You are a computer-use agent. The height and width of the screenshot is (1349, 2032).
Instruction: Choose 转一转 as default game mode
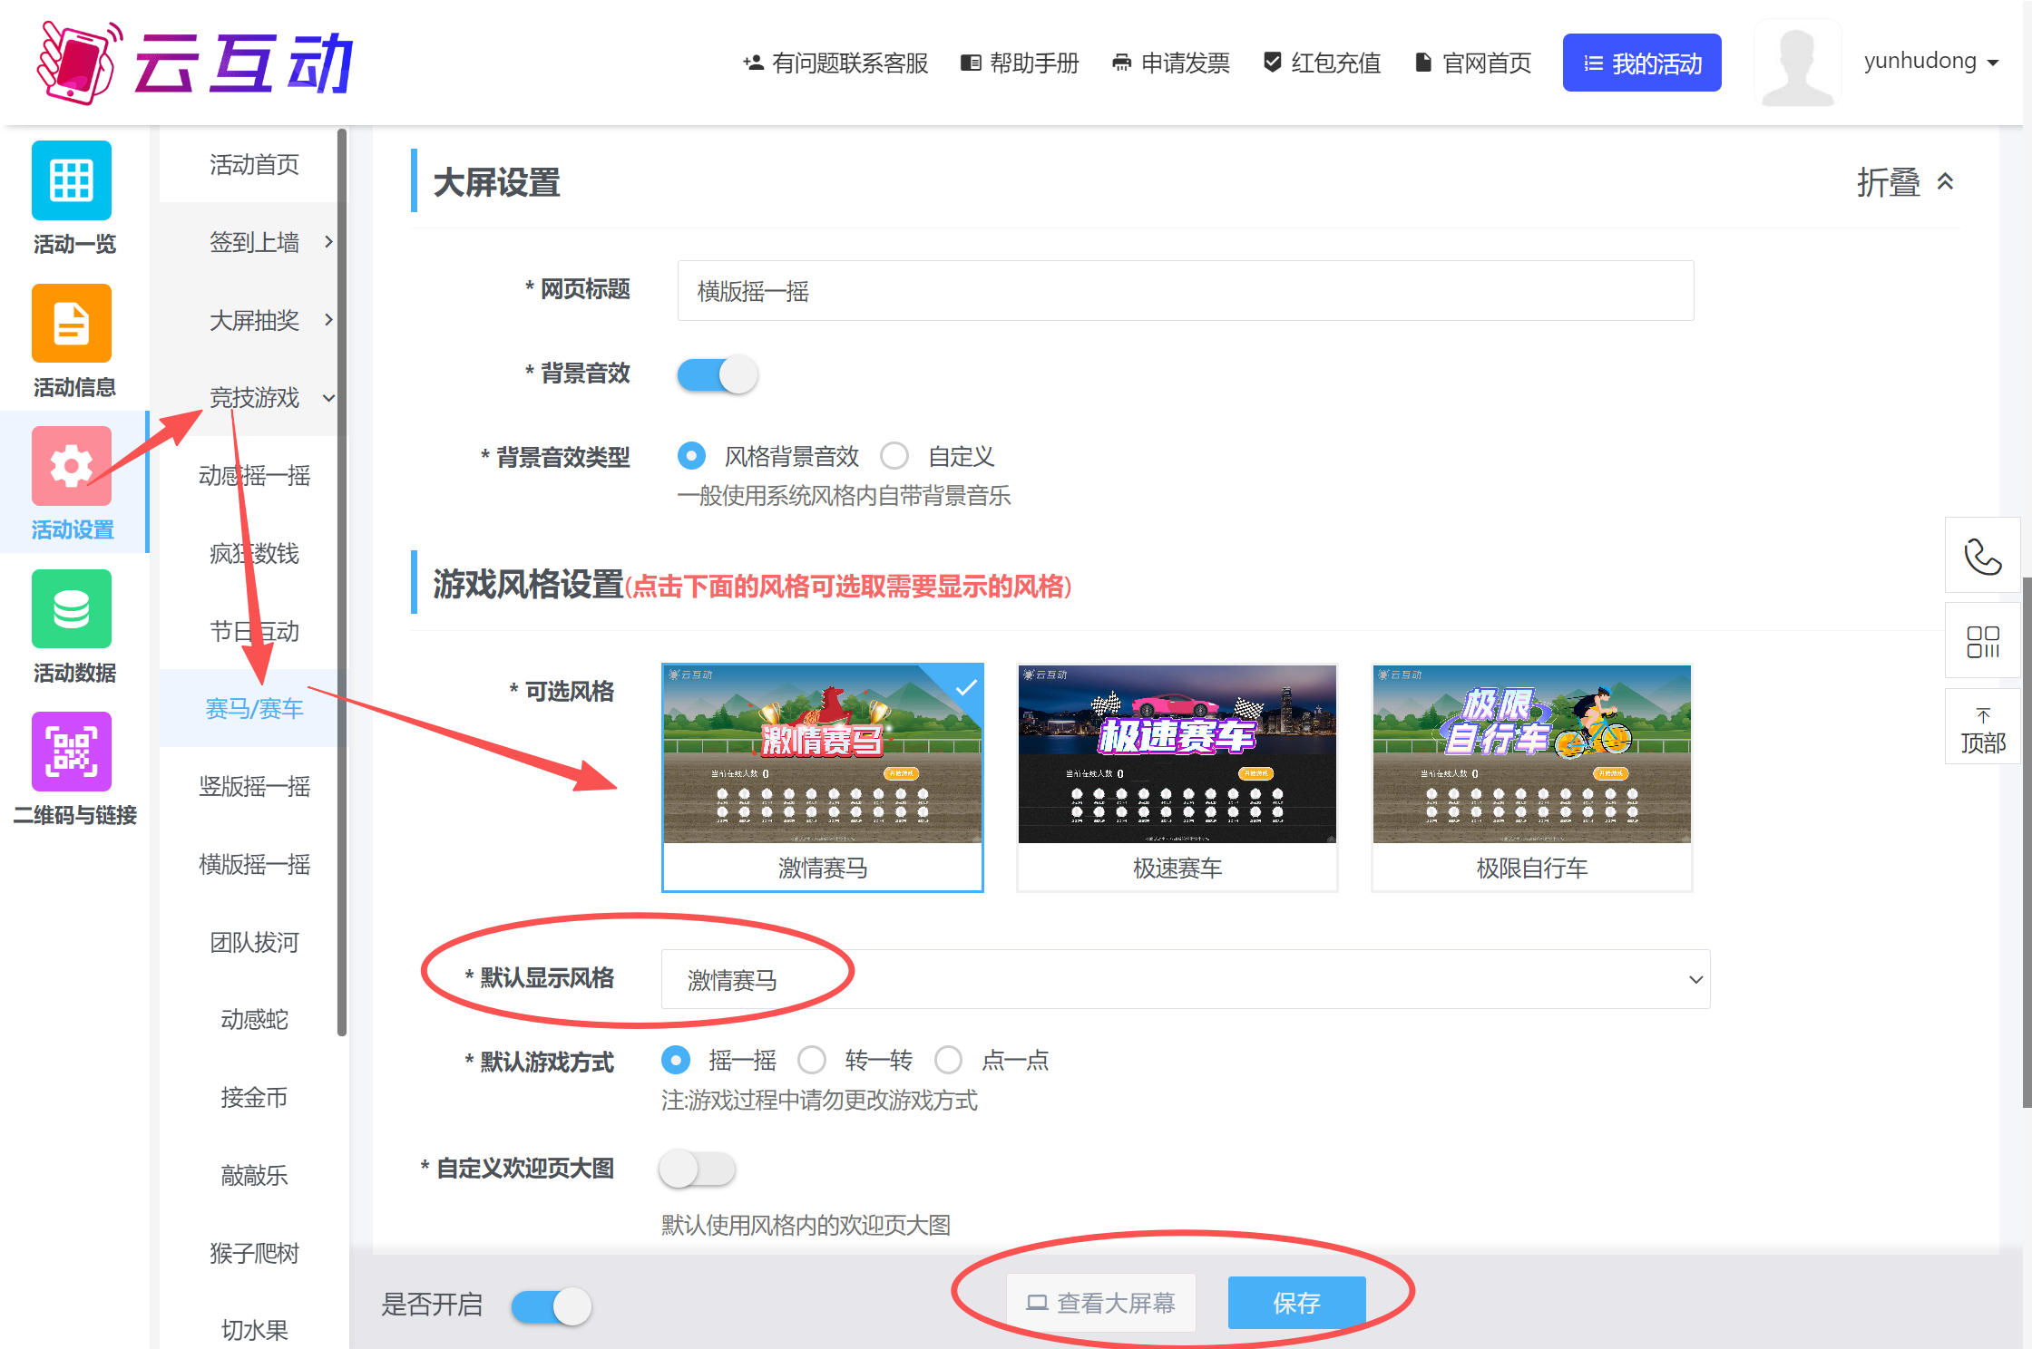point(812,1060)
